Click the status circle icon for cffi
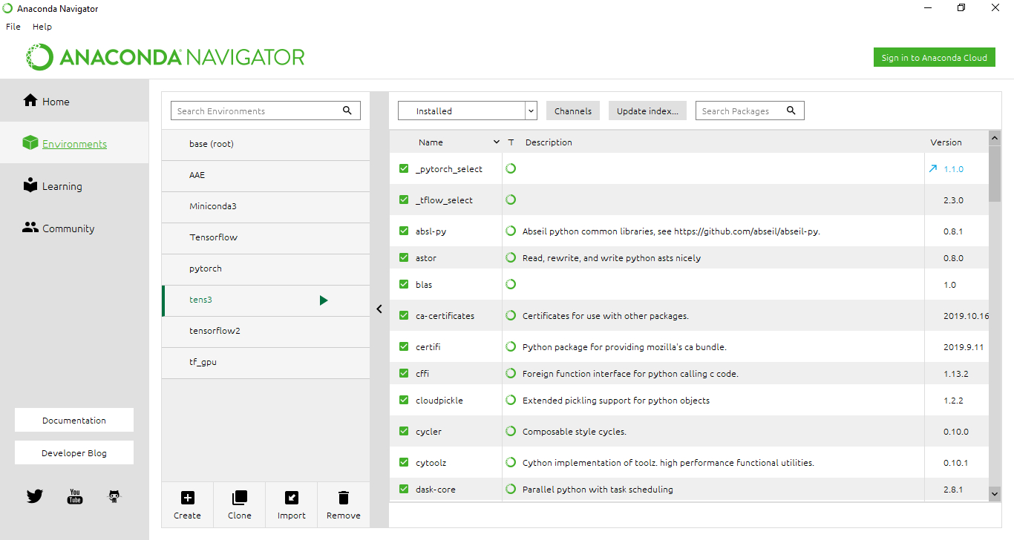 (x=511, y=373)
